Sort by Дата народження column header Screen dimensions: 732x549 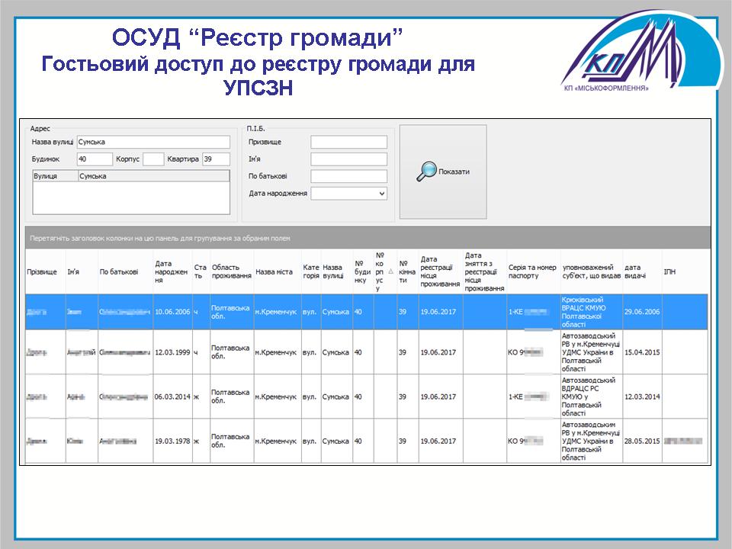coord(172,271)
